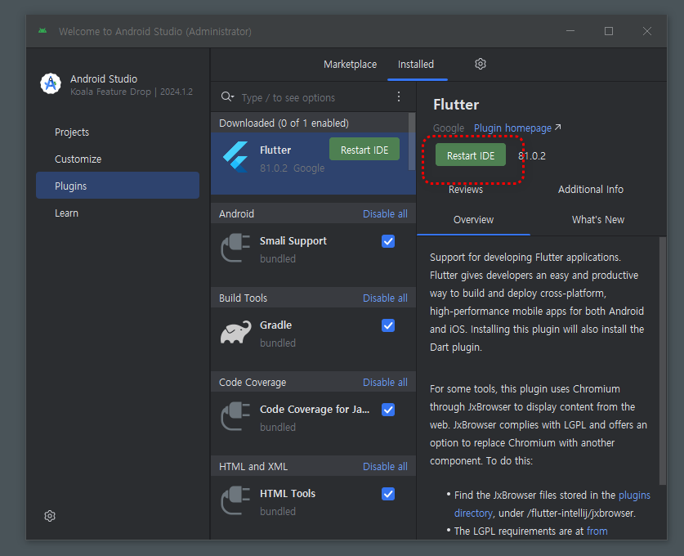
Task: Click the Gradle elephant icon
Action: pyautogui.click(x=235, y=333)
